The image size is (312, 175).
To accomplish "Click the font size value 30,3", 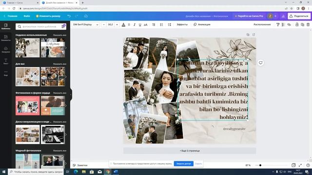I will [x=110, y=25].
